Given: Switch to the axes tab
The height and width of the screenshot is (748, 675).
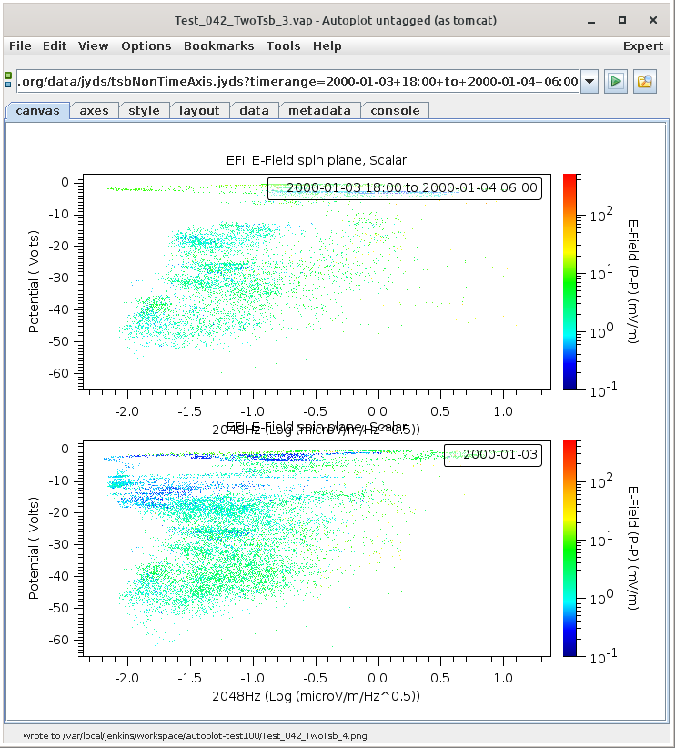Looking at the screenshot, I should pos(94,111).
